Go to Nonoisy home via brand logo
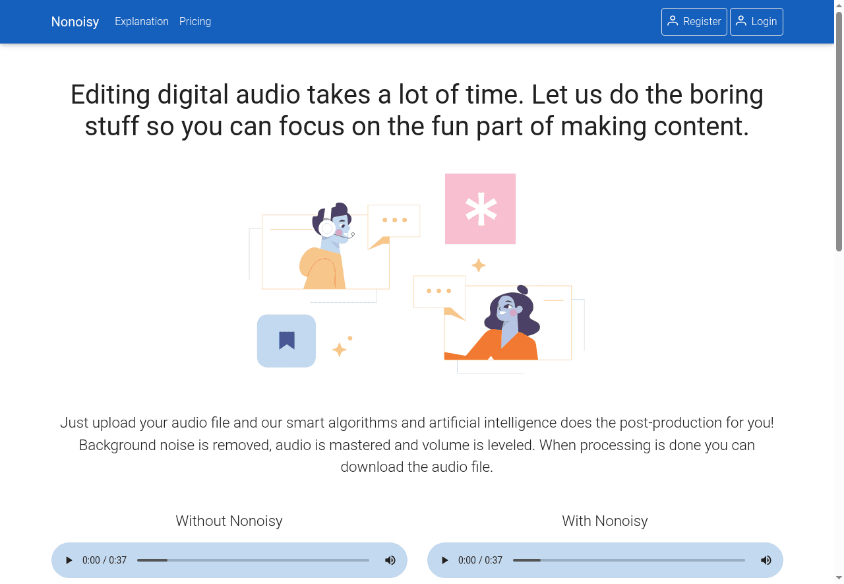 click(x=75, y=22)
